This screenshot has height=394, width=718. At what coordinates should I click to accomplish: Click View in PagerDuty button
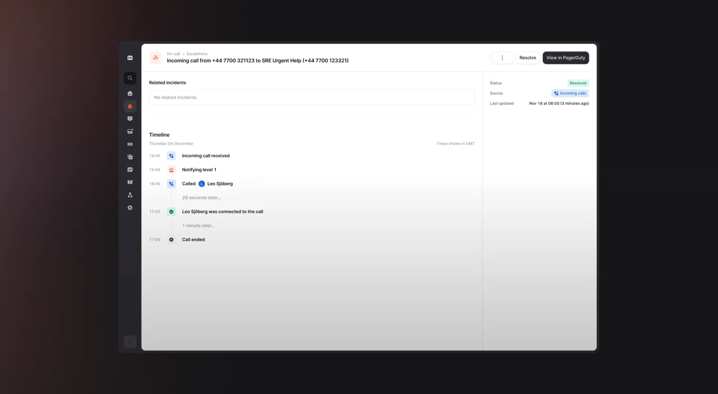[565, 58]
